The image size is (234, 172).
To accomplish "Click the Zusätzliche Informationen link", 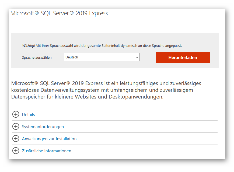I will pos(46,151).
